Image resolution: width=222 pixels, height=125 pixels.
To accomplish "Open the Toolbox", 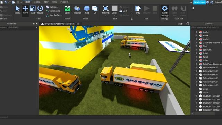I will pyautogui.click(x=77, y=10).
